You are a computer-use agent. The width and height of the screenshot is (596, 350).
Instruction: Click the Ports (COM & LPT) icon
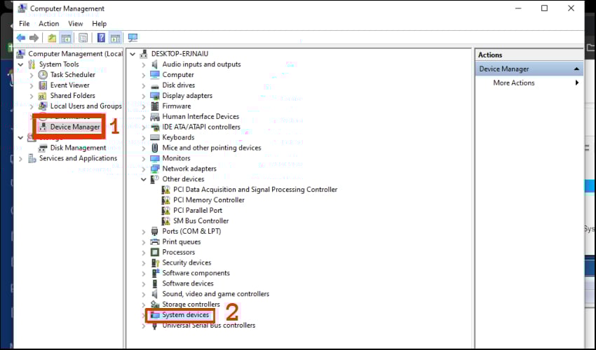155,231
